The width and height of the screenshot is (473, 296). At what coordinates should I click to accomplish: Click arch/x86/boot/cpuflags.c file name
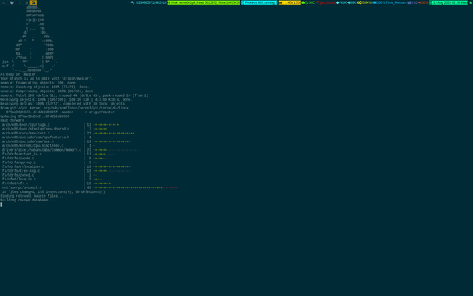(26, 125)
